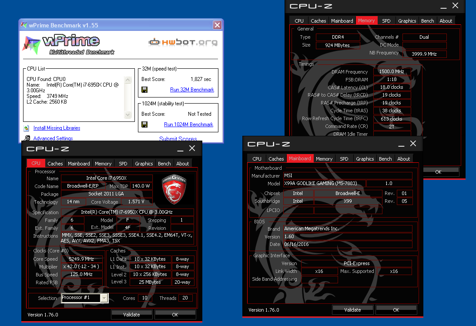Image resolution: width=476 pixels, height=326 pixels.
Task: Open Advanced Settings link in wPrime
Action: 53,138
